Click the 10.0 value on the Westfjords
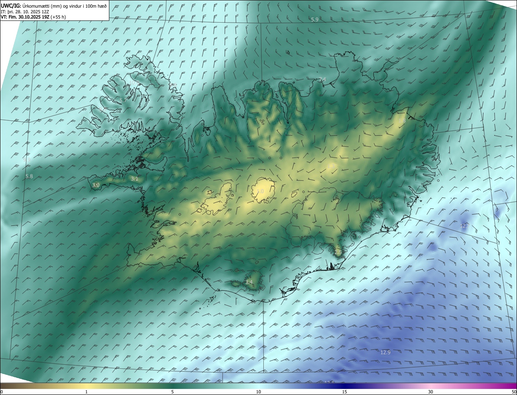Screen dimensions: 517x395 pyautogui.click(x=134, y=82)
